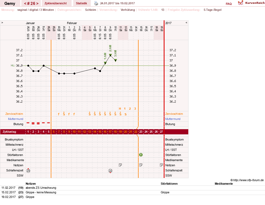
Task: Go to the next cycle with the > arrow
Action: coord(37,4)
